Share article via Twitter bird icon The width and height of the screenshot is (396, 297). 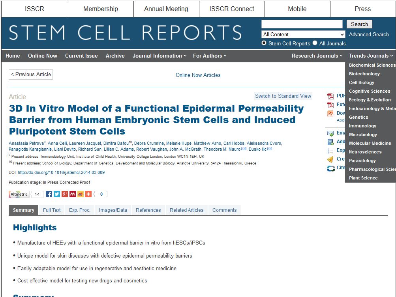pyautogui.click(x=57, y=194)
